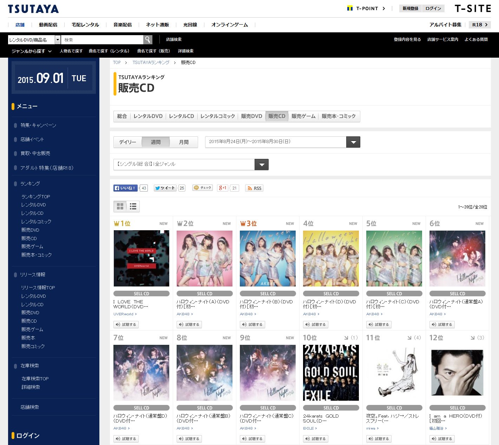Viewport: 499px width, 445px height.
Task: Select デイリー ranking period
Action: (x=127, y=142)
